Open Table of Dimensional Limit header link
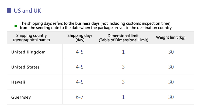202x112 pixels. click(x=123, y=40)
